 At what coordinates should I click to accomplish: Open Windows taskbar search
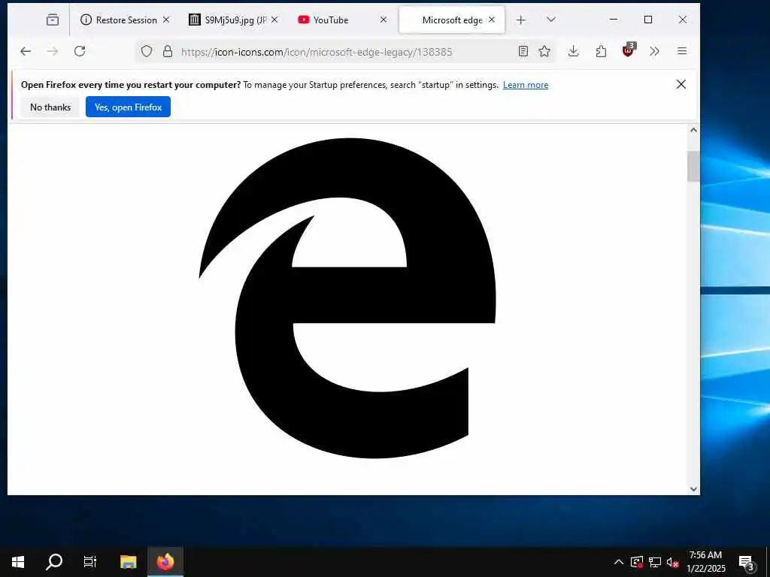pos(54,562)
